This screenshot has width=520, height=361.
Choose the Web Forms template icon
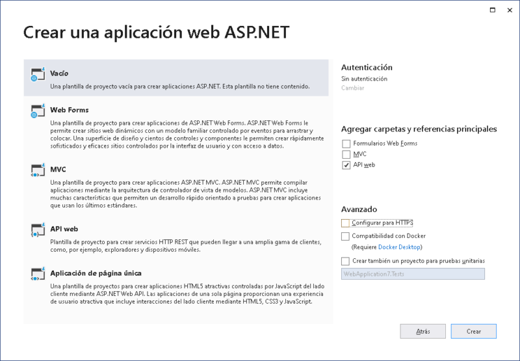tap(38, 111)
